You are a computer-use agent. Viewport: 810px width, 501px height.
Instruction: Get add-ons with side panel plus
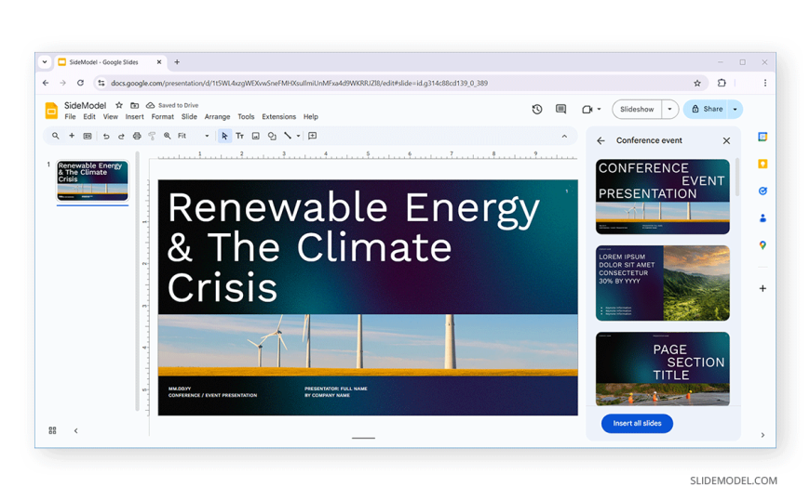click(763, 288)
